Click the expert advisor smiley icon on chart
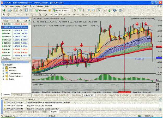 click(154, 19)
